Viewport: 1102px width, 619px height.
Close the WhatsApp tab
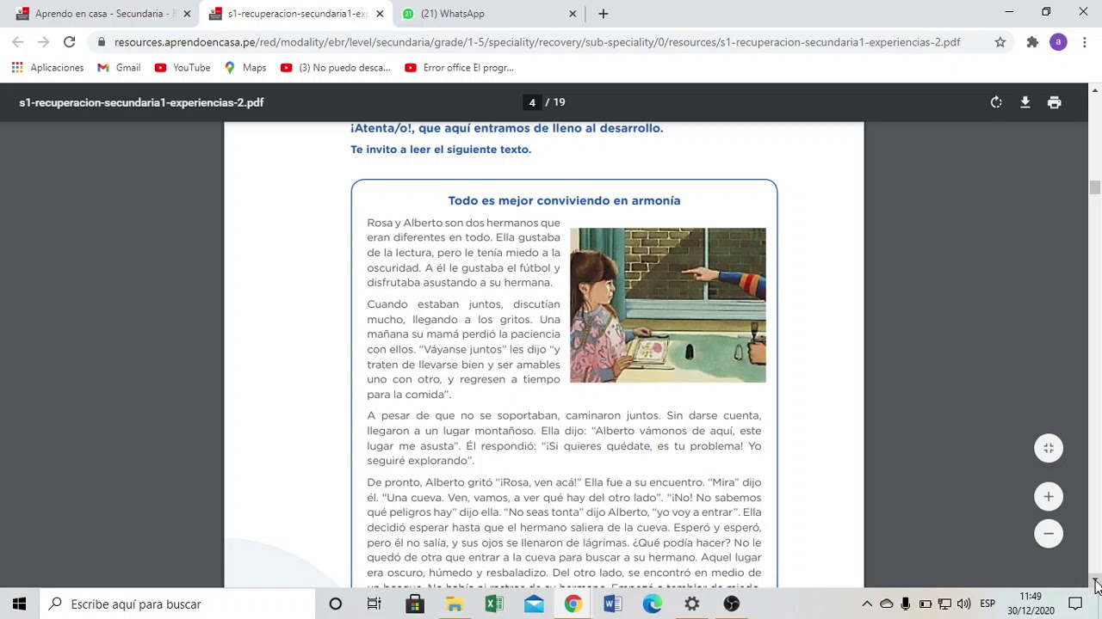coord(573,14)
